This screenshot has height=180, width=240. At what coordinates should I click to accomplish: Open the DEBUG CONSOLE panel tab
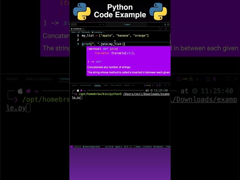(x=86, y=85)
